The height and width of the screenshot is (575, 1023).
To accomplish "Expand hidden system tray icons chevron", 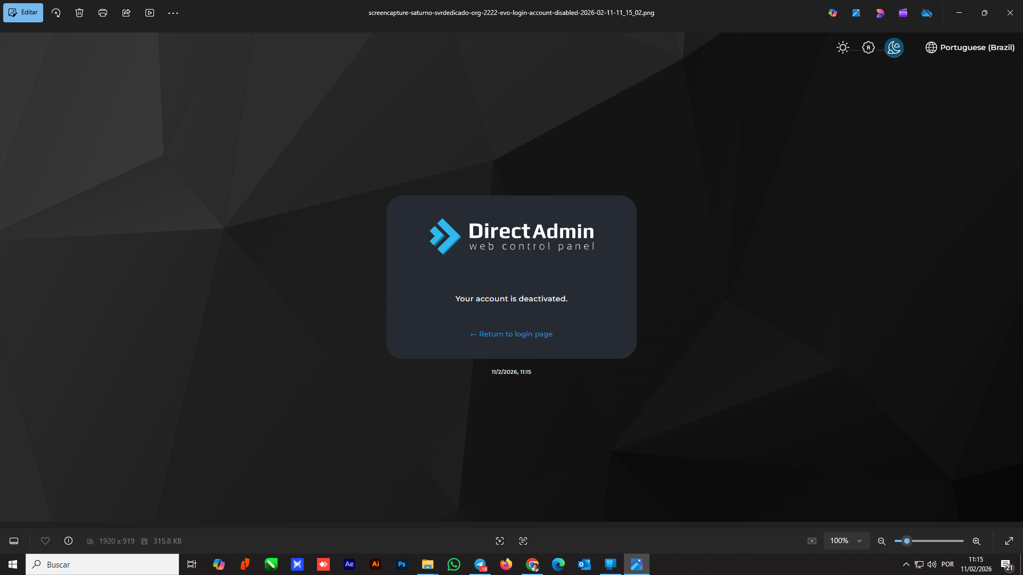I will click(906, 564).
